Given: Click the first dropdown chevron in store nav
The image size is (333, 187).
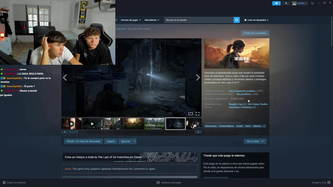Looking at the screenshot, I should pyautogui.click(x=116, y=20).
